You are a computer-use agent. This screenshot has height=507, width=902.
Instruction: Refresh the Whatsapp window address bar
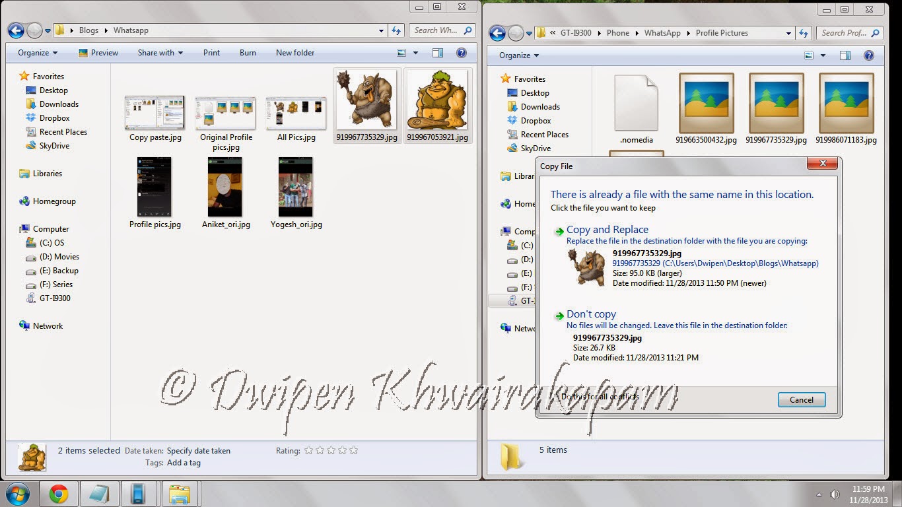(x=396, y=30)
